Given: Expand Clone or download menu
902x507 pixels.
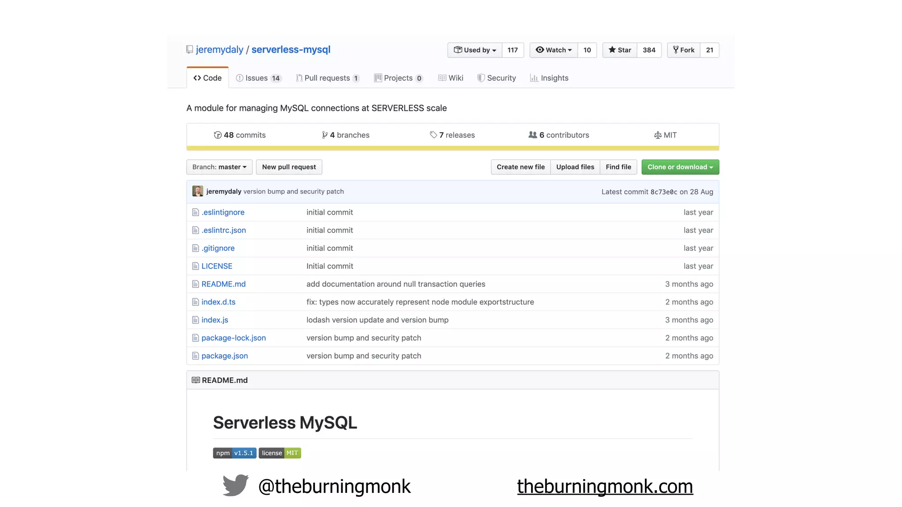Looking at the screenshot, I should (680, 167).
